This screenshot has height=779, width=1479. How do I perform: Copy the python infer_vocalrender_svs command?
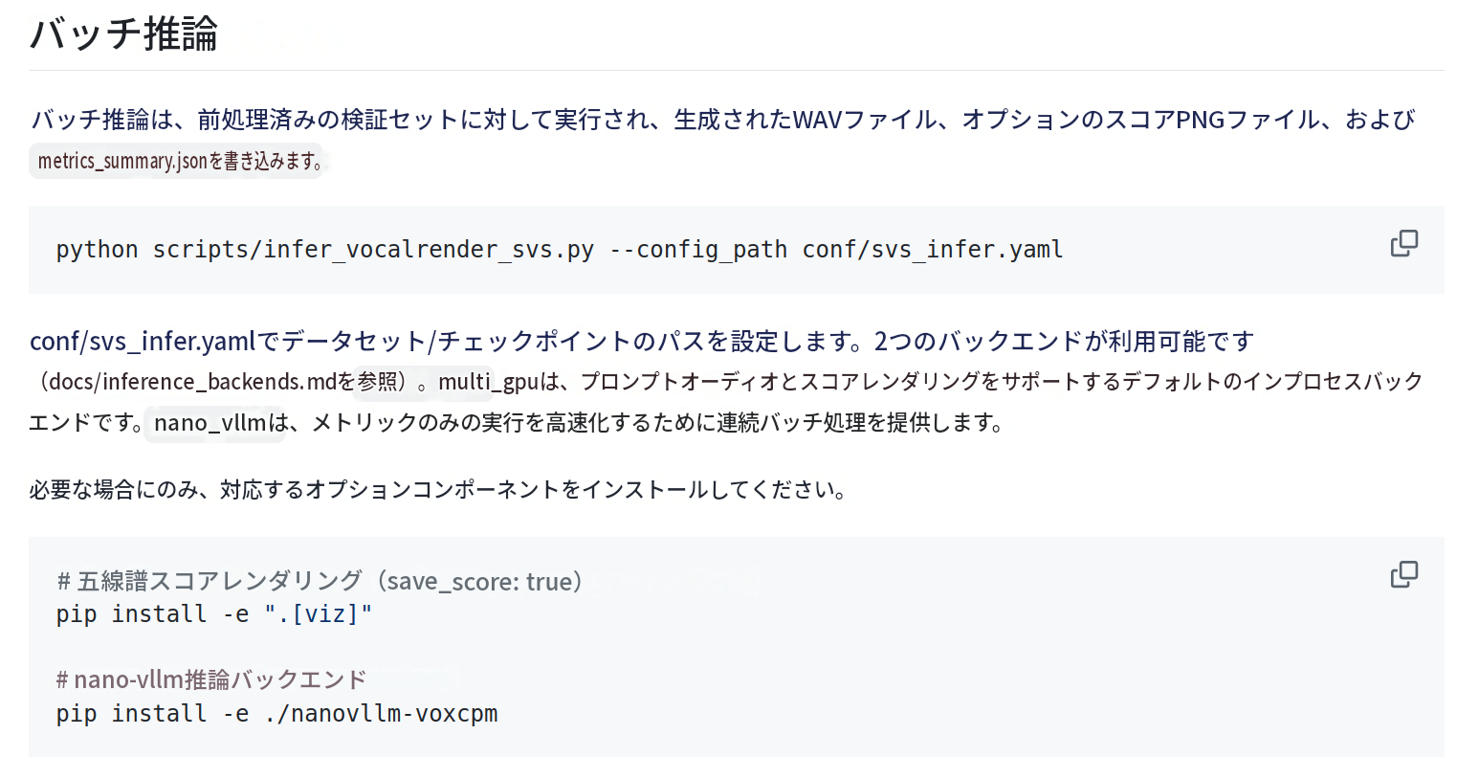coord(1403,244)
